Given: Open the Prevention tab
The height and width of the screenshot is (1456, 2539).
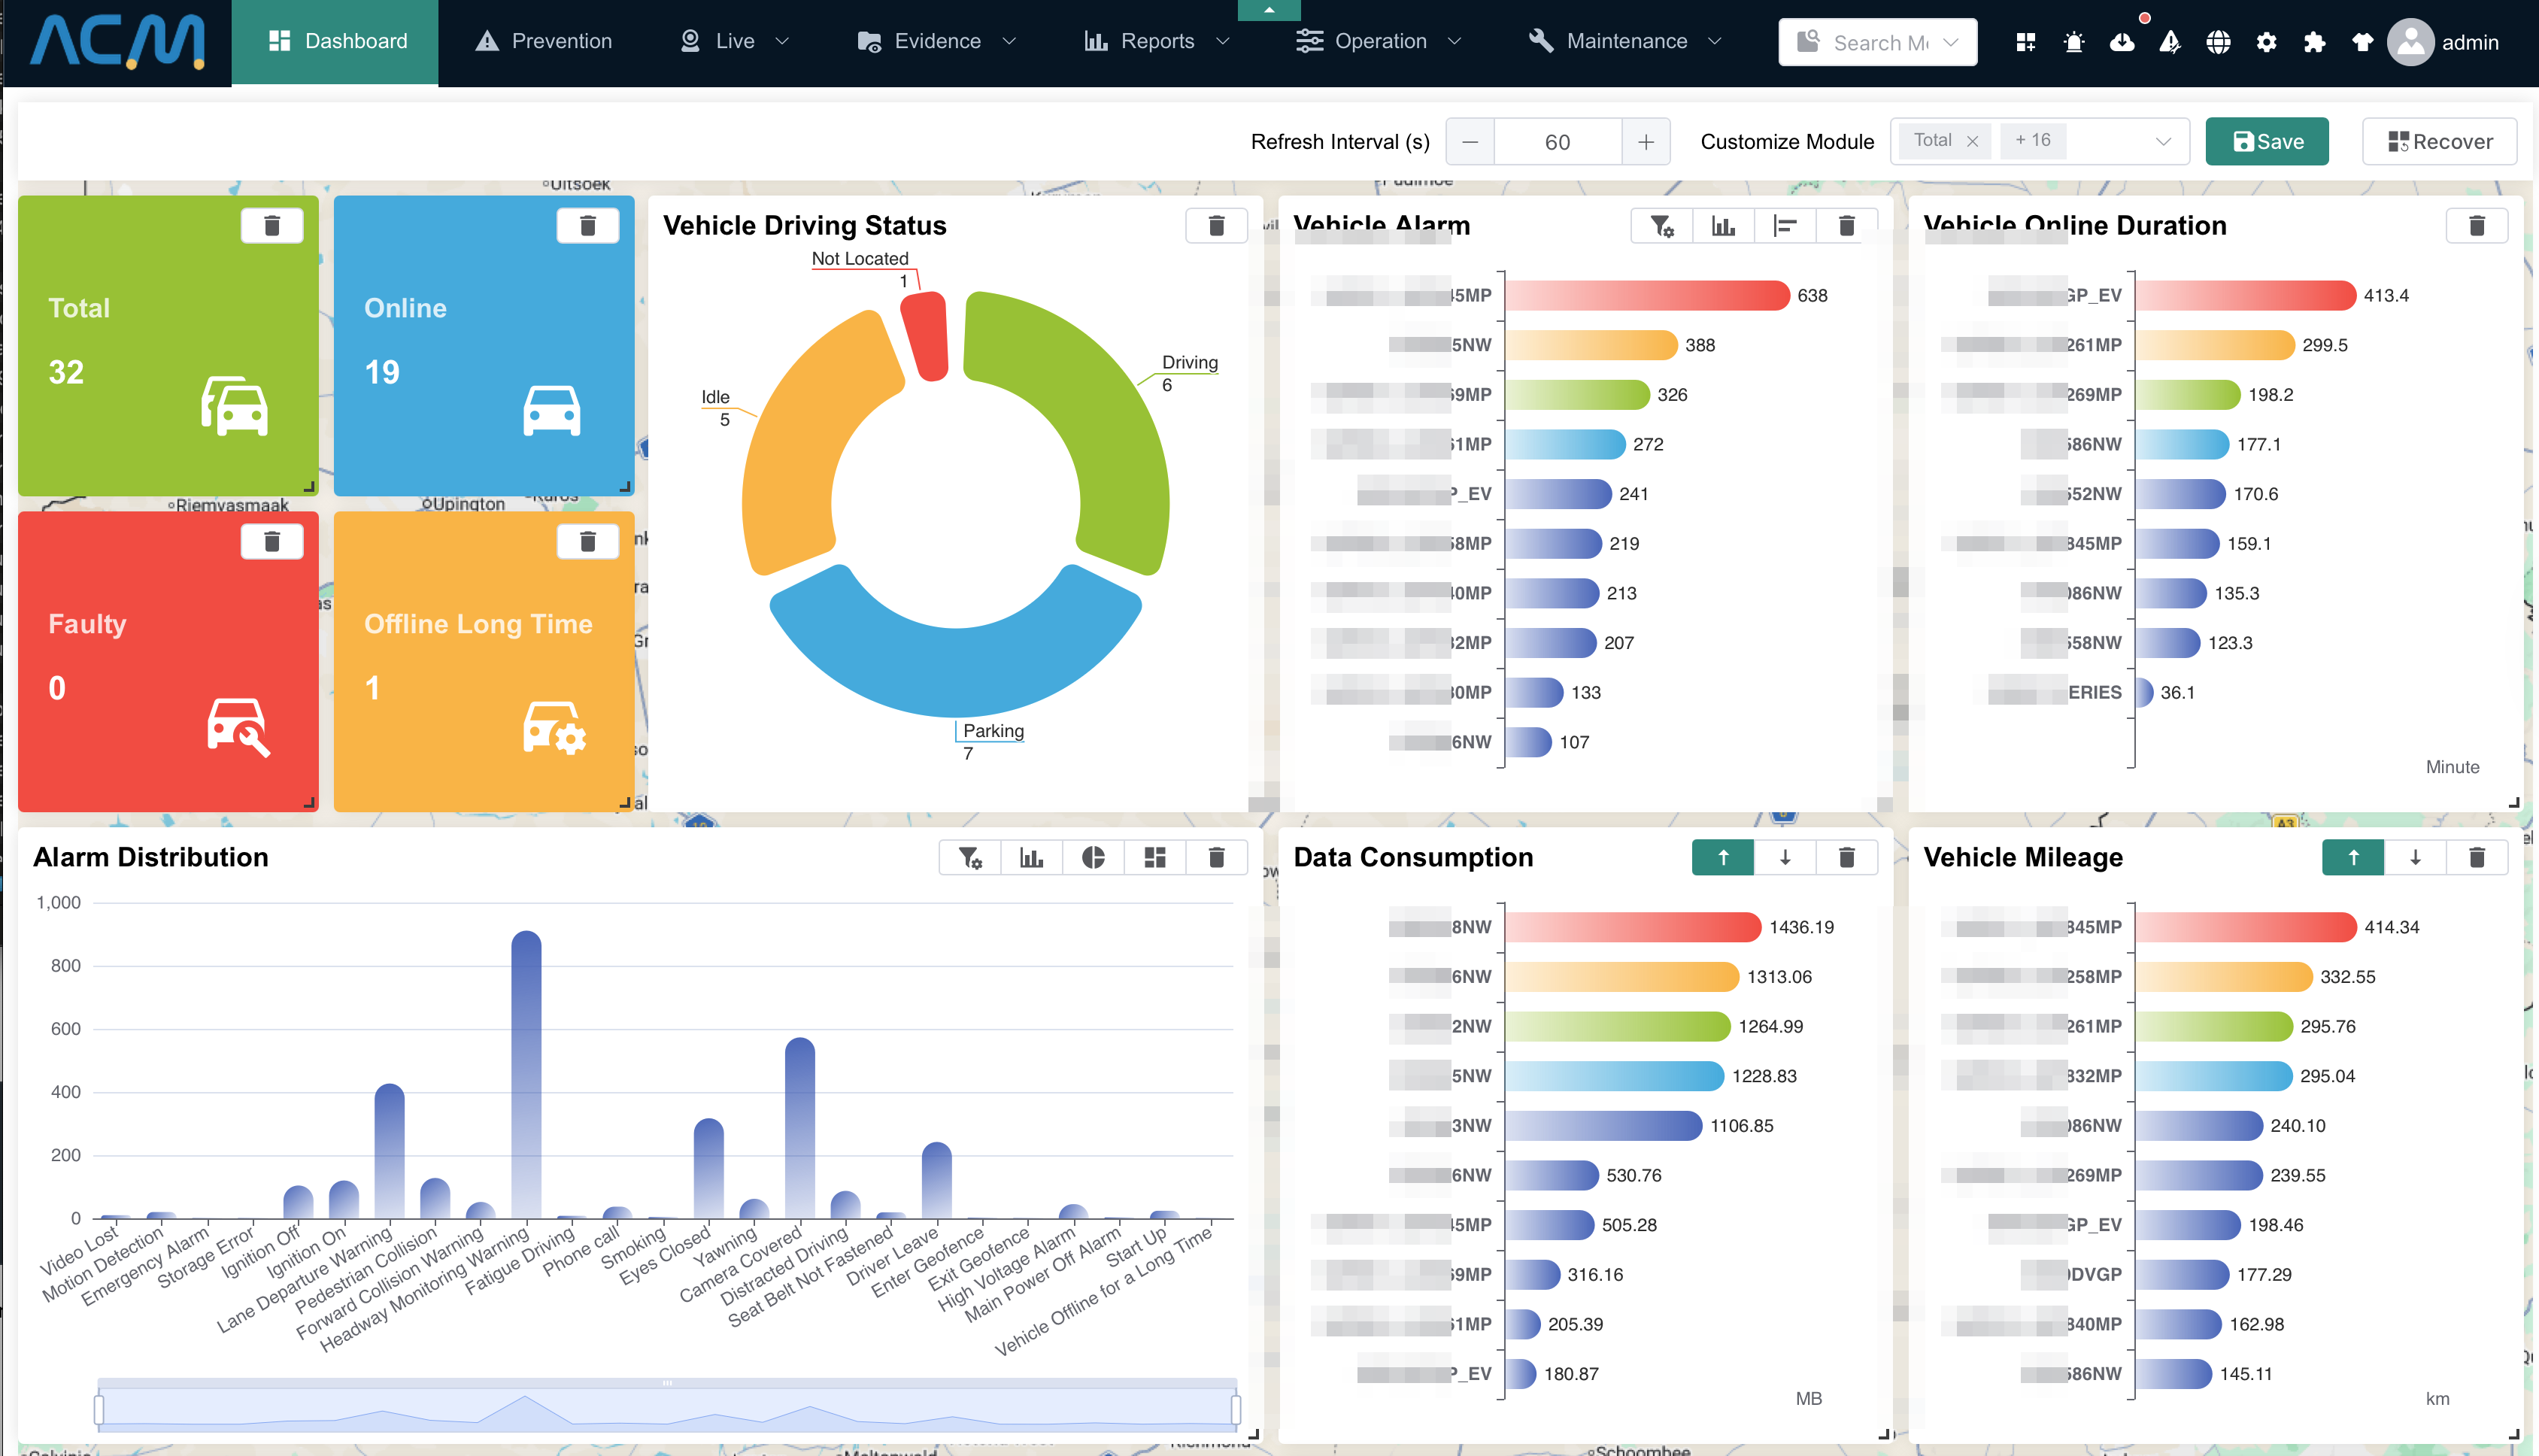Looking at the screenshot, I should (x=544, y=41).
